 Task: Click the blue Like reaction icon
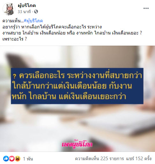(x=6, y=159)
